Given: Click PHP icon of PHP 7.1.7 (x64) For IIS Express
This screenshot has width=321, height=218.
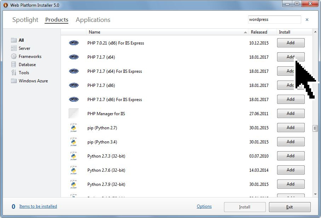Looking at the screenshot, I should tap(74, 71).
